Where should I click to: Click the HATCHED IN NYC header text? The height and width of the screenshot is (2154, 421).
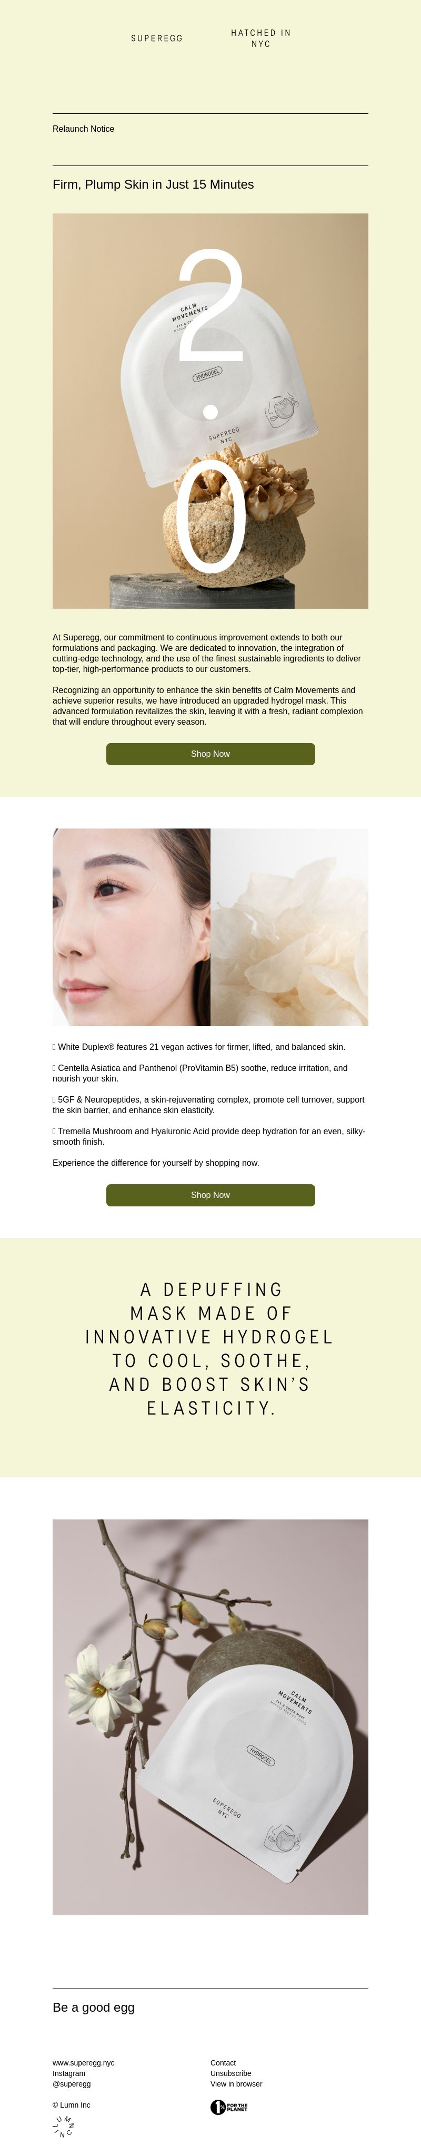pyautogui.click(x=260, y=38)
